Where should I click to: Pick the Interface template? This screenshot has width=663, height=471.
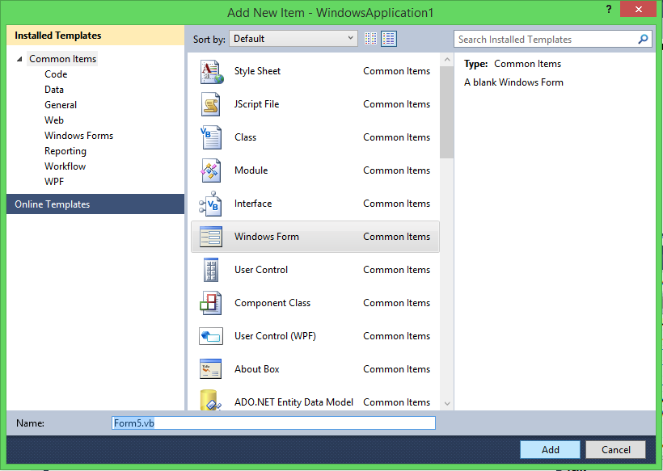coord(252,204)
